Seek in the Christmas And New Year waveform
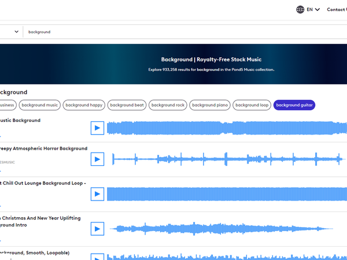This screenshot has height=260, width=347. click(x=222, y=229)
